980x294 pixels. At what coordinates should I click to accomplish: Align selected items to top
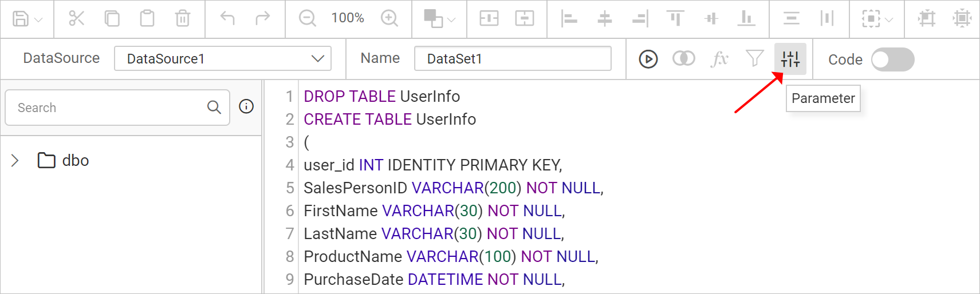pos(676,18)
